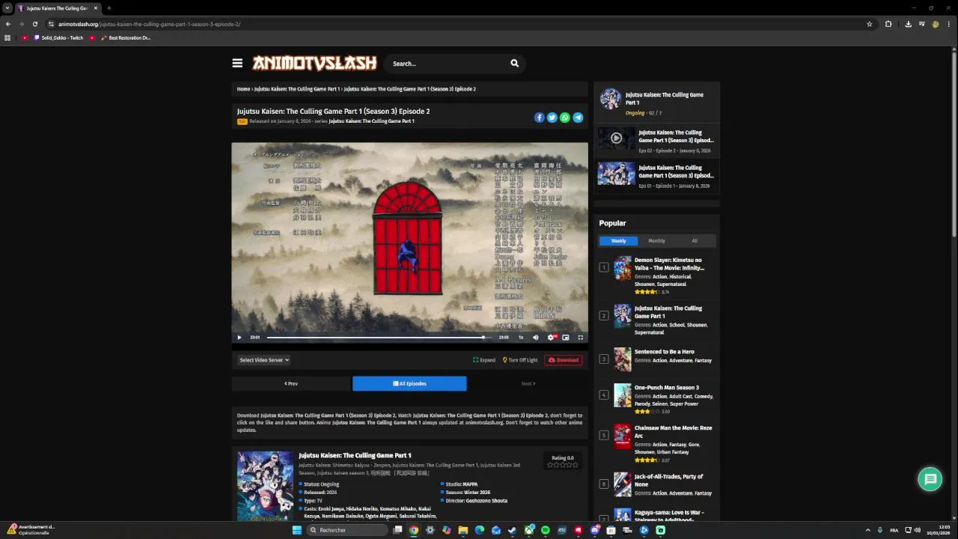The width and height of the screenshot is (958, 539).
Task: Open Chrome media control icon
Action: pyautogui.click(x=921, y=24)
